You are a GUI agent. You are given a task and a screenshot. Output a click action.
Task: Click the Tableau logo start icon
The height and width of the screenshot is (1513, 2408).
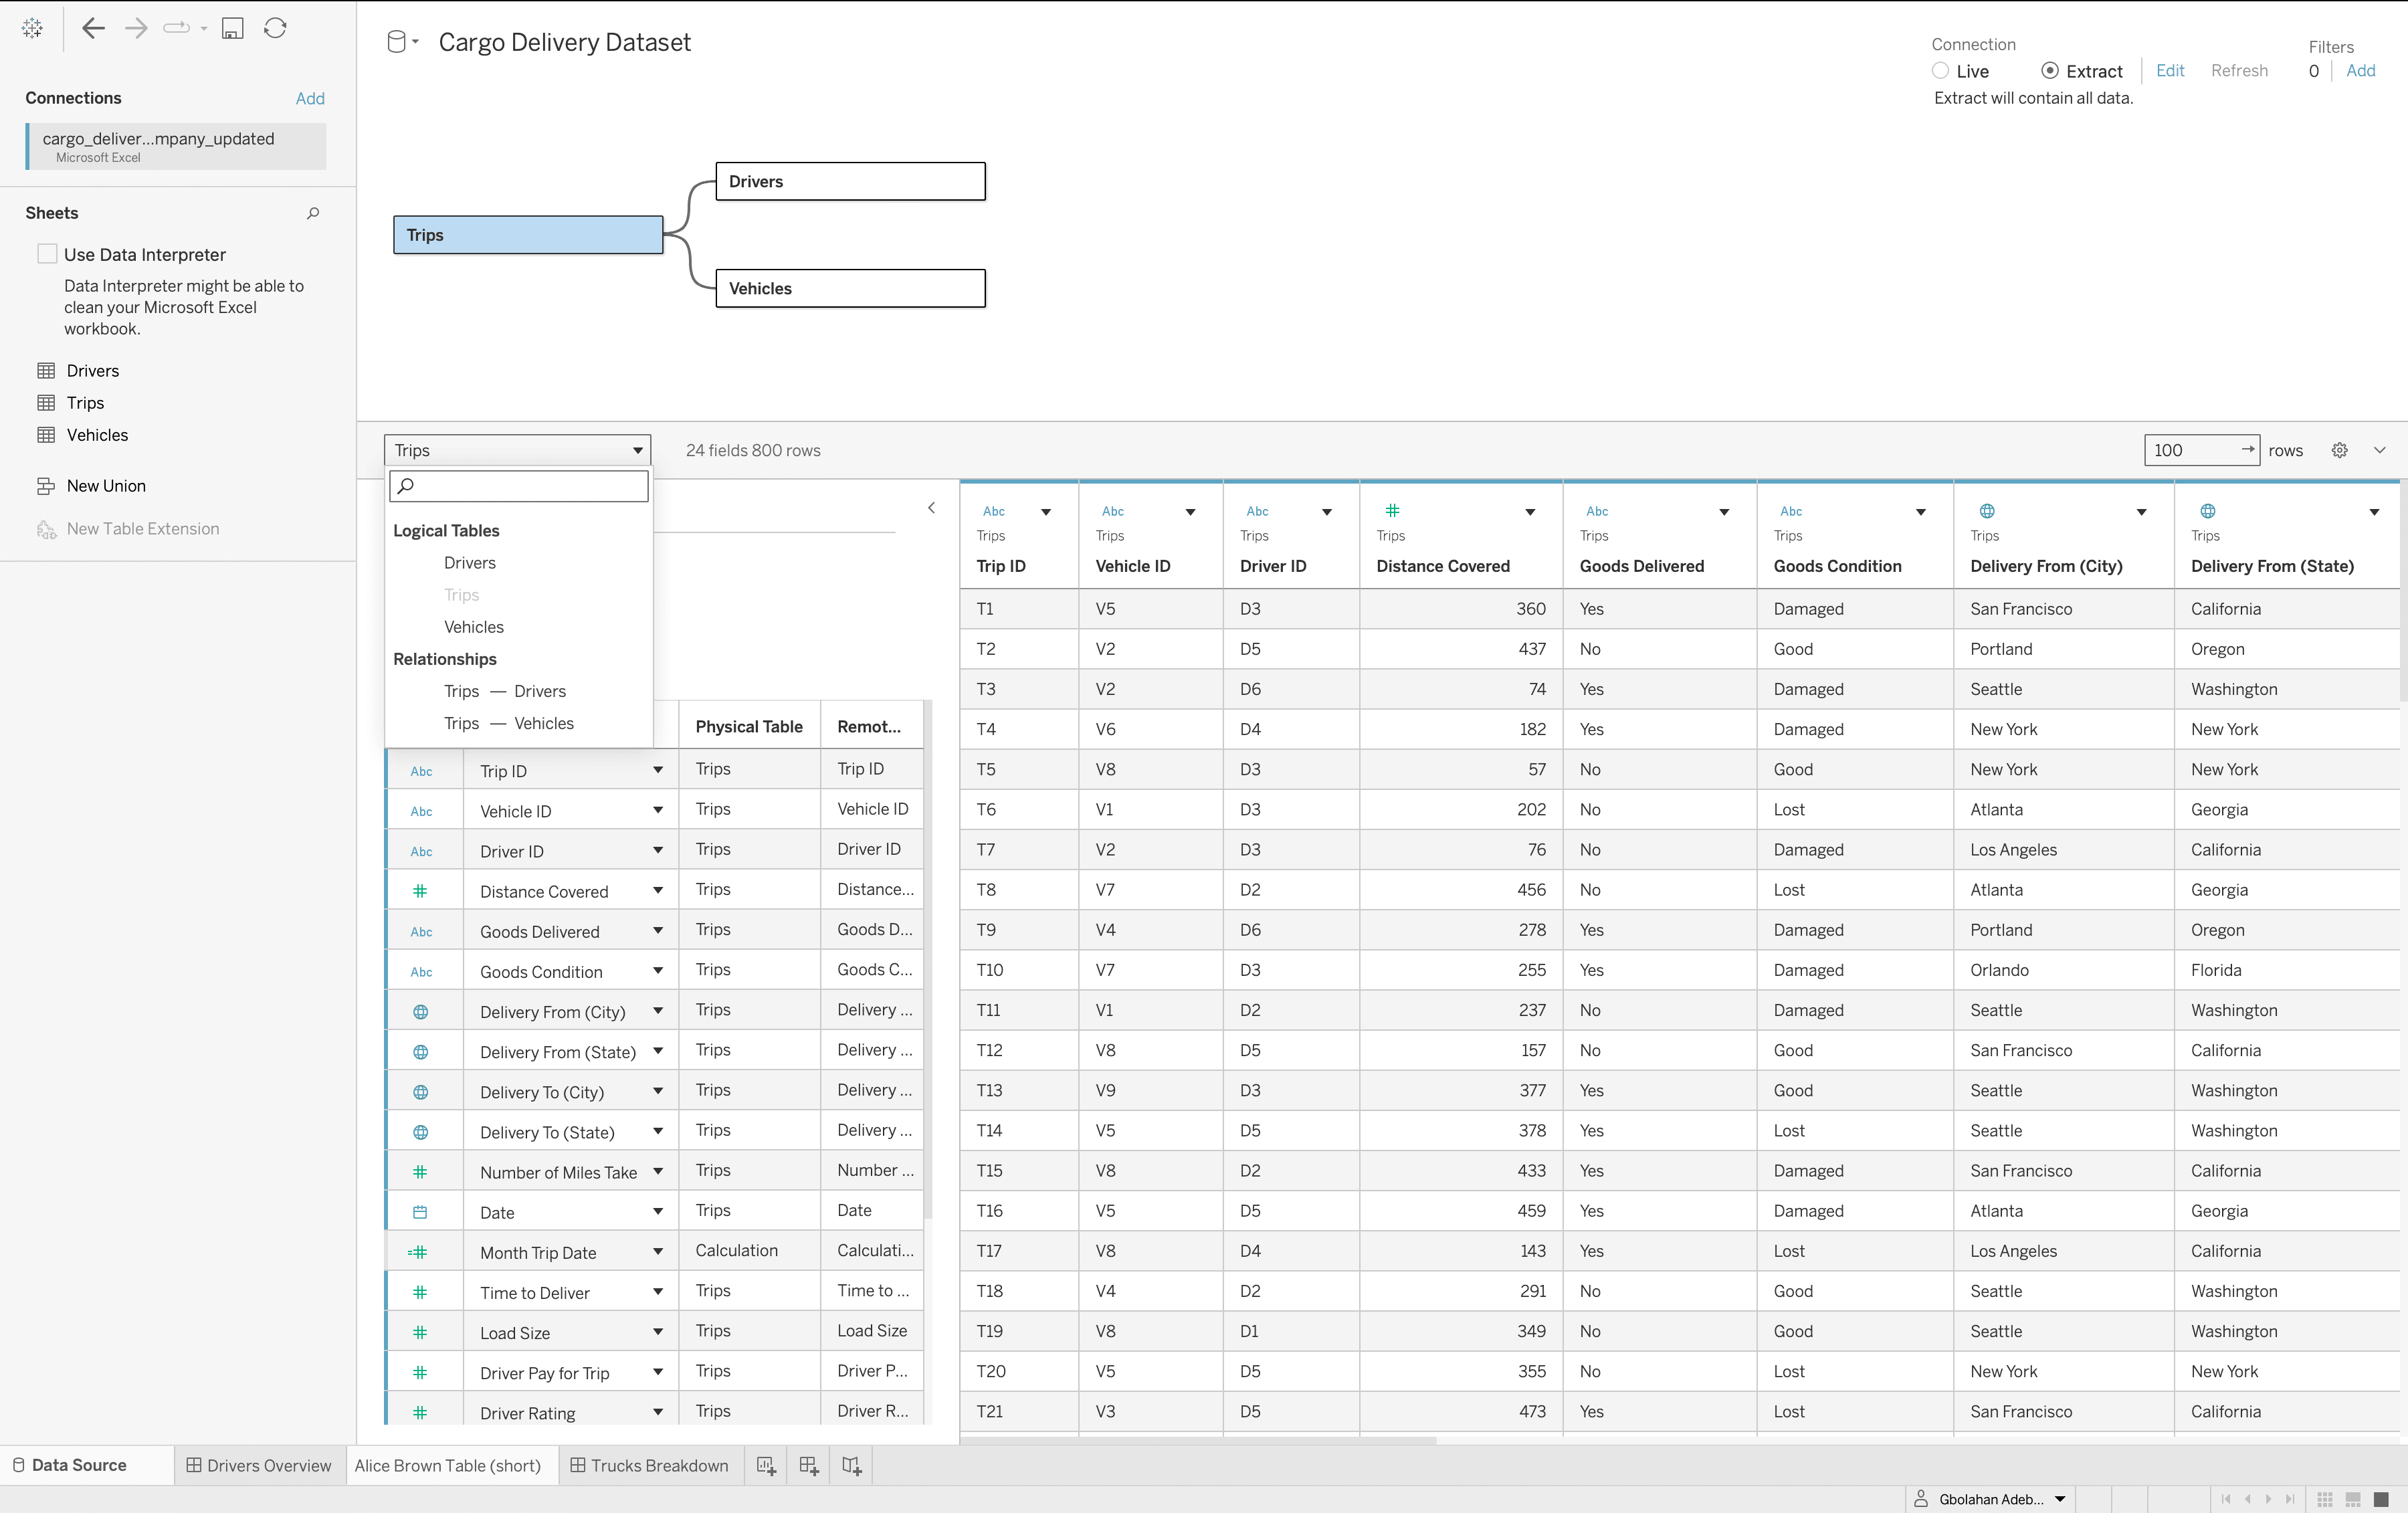click(x=32, y=28)
